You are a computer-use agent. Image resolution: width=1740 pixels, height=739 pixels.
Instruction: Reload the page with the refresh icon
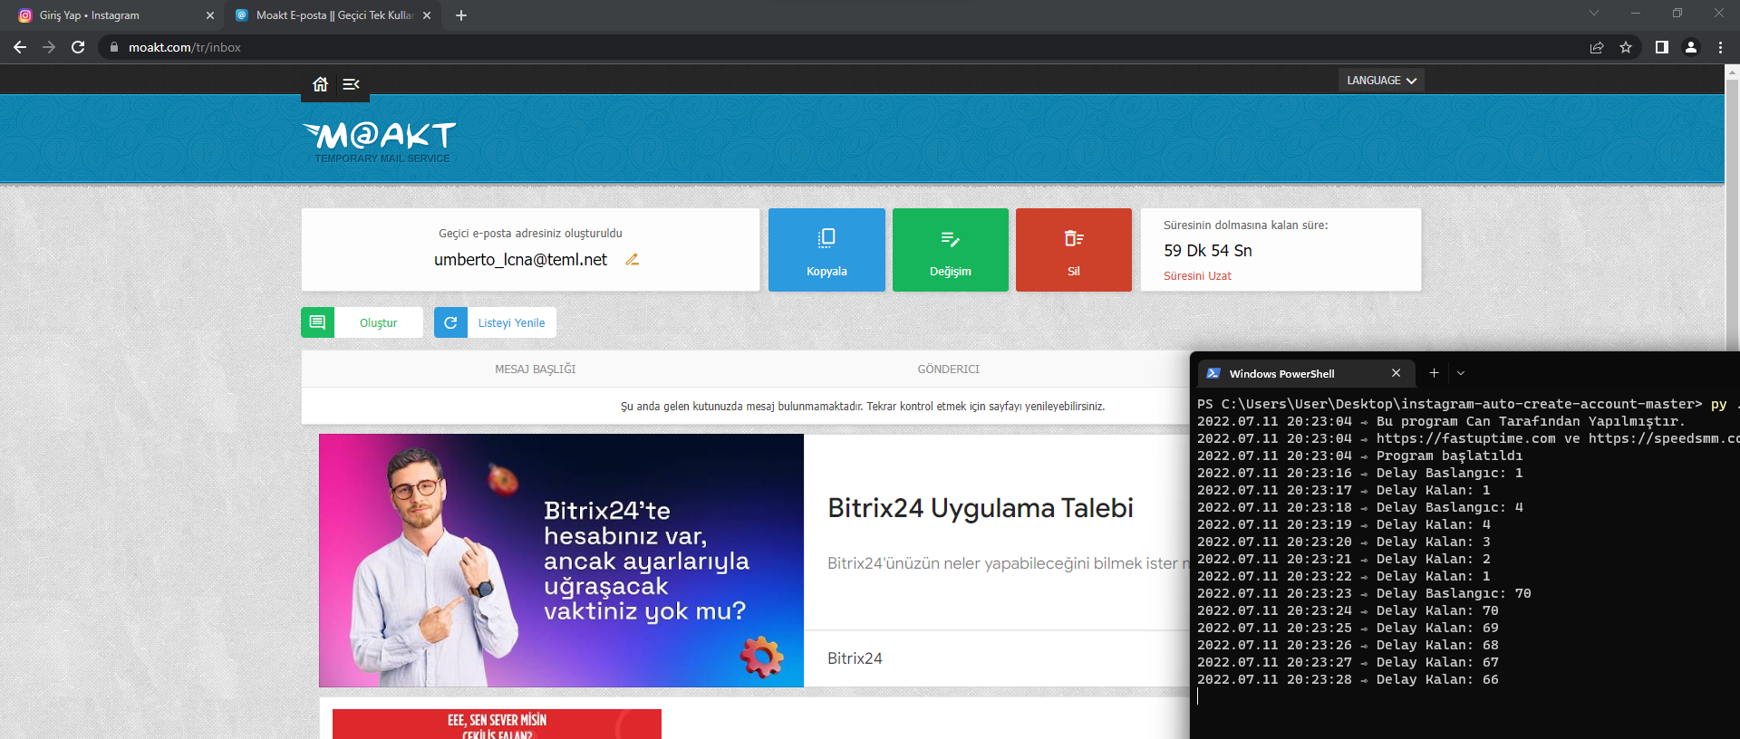click(x=78, y=47)
